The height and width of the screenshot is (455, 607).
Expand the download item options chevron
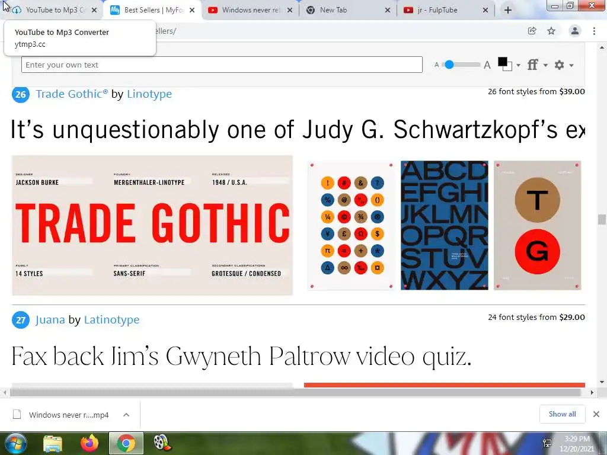[x=126, y=415]
